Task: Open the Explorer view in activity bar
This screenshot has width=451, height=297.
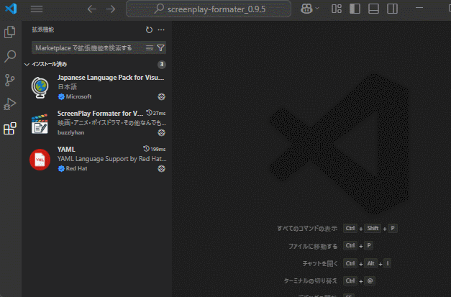Action: (x=10, y=32)
